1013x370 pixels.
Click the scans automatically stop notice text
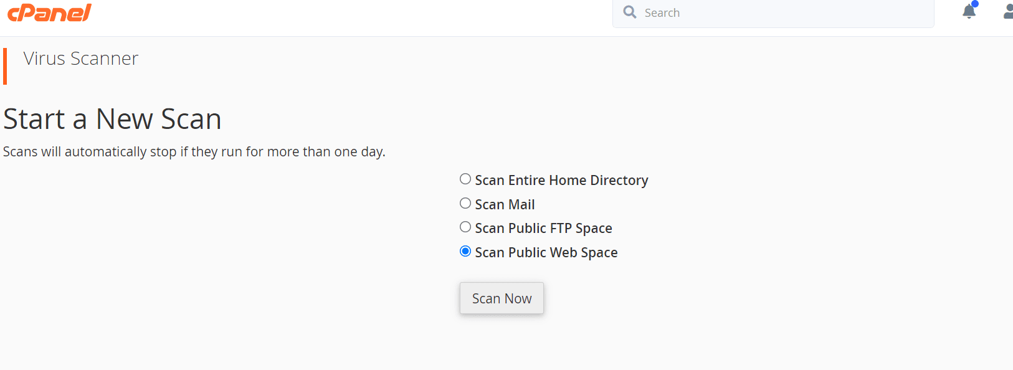pyautogui.click(x=194, y=152)
